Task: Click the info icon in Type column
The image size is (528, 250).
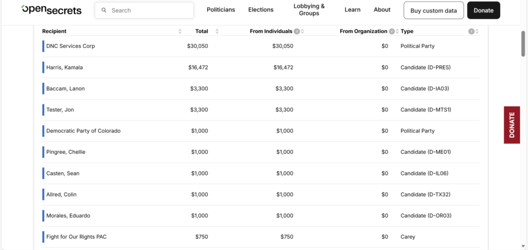Action: (x=471, y=31)
